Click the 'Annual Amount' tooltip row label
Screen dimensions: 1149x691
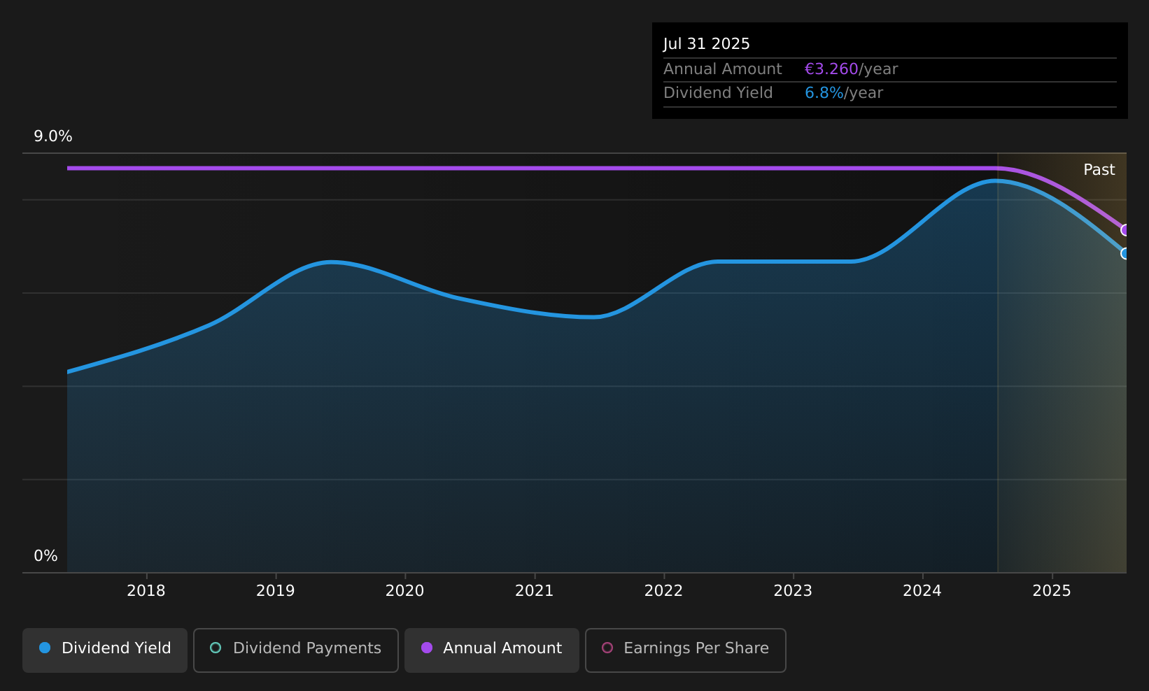(723, 69)
